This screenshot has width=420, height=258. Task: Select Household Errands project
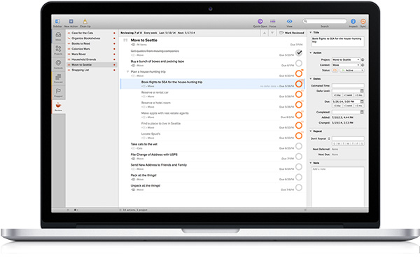pos(92,59)
